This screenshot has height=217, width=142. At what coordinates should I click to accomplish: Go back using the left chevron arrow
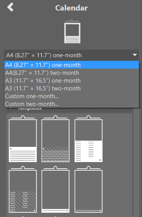pos(10,7)
